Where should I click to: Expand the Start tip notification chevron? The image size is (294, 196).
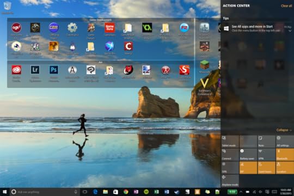click(x=290, y=31)
